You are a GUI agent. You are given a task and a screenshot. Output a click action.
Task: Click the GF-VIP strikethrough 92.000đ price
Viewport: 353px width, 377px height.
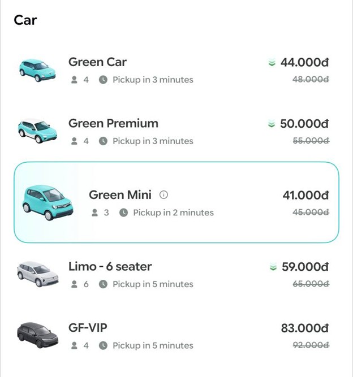[x=311, y=345]
